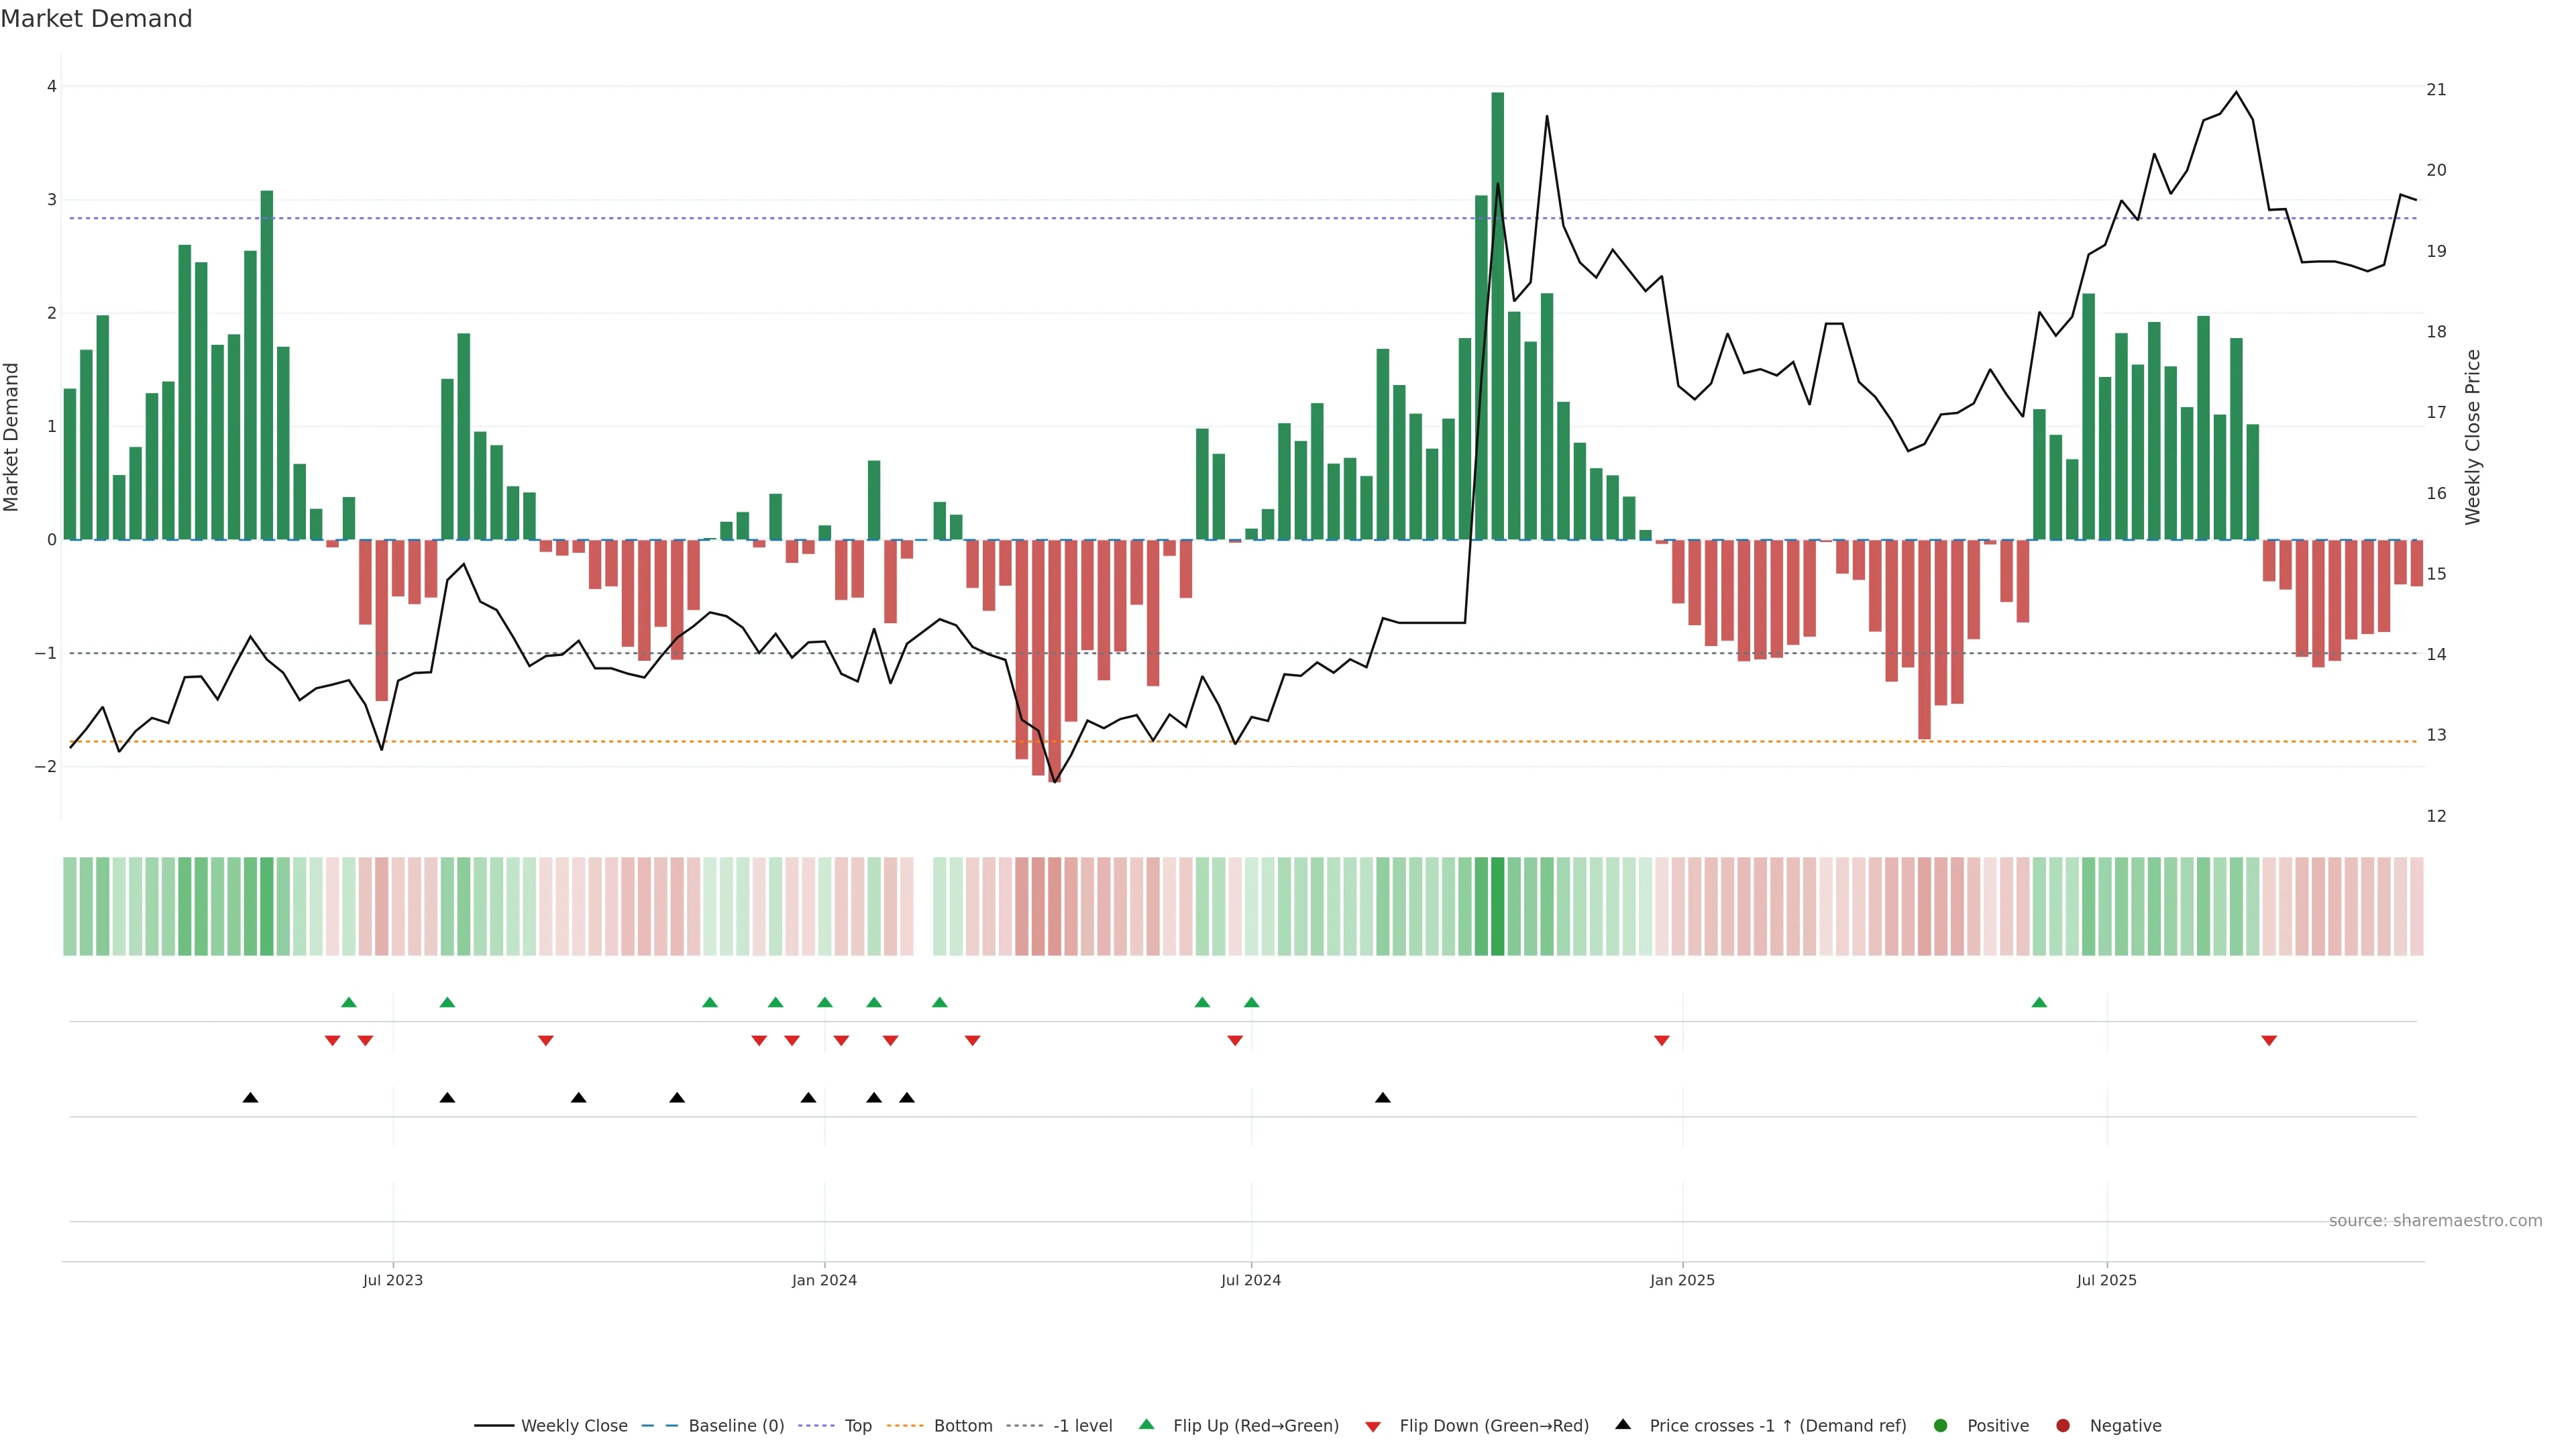Image resolution: width=2576 pixels, height=1449 pixels.
Task: Click the lone black triangle marker after Jul 2024
Action: click(1383, 1098)
